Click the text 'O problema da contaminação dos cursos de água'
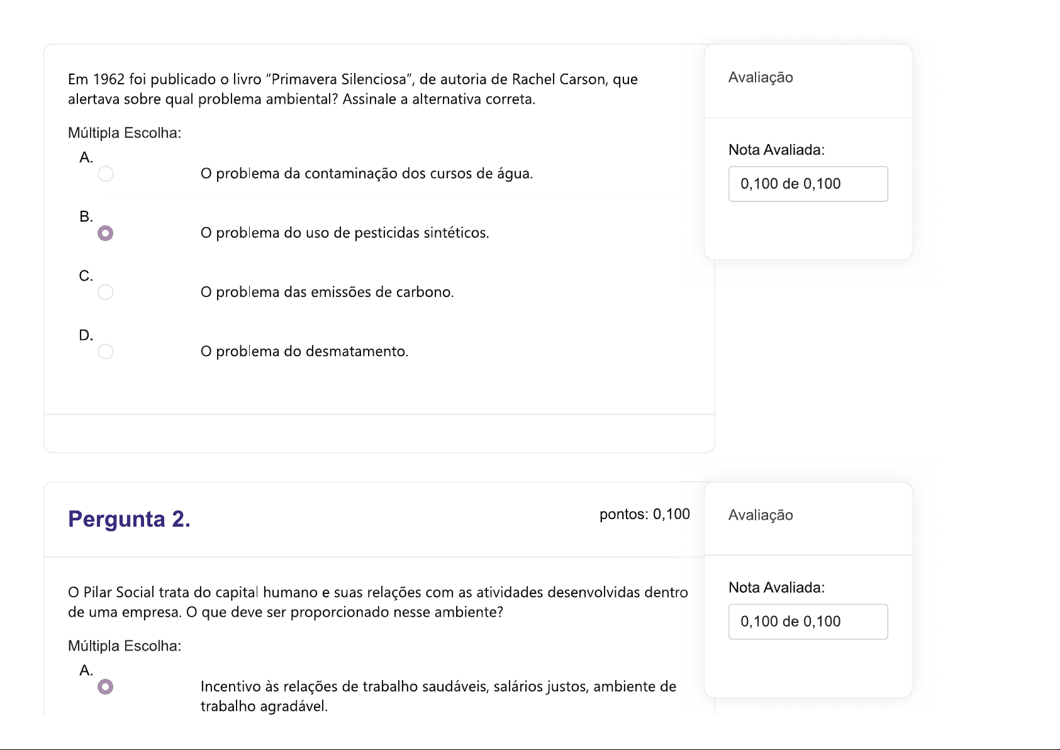1060x750 pixels. coord(366,174)
